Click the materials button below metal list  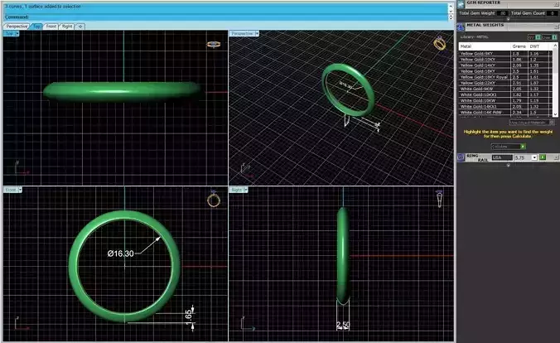point(532,123)
